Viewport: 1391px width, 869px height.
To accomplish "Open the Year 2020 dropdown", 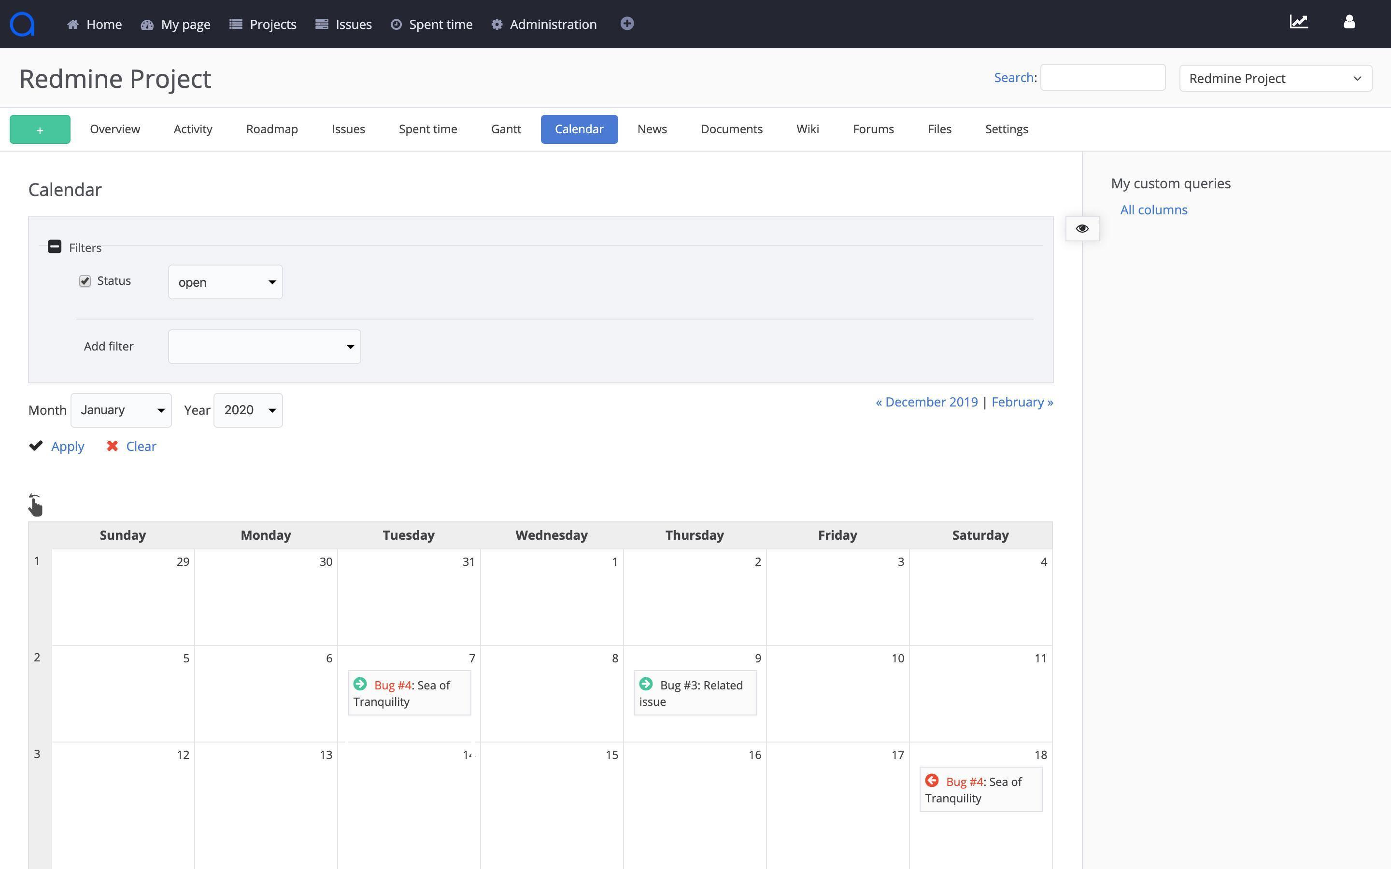I will point(248,410).
